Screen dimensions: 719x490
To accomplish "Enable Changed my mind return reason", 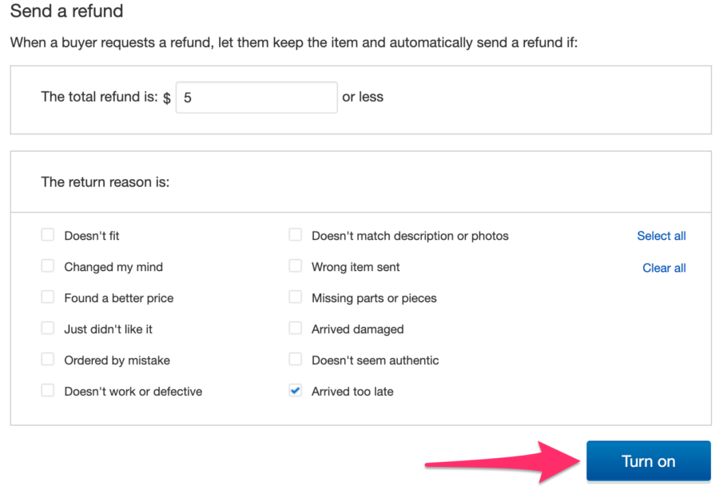I will pos(47,266).
